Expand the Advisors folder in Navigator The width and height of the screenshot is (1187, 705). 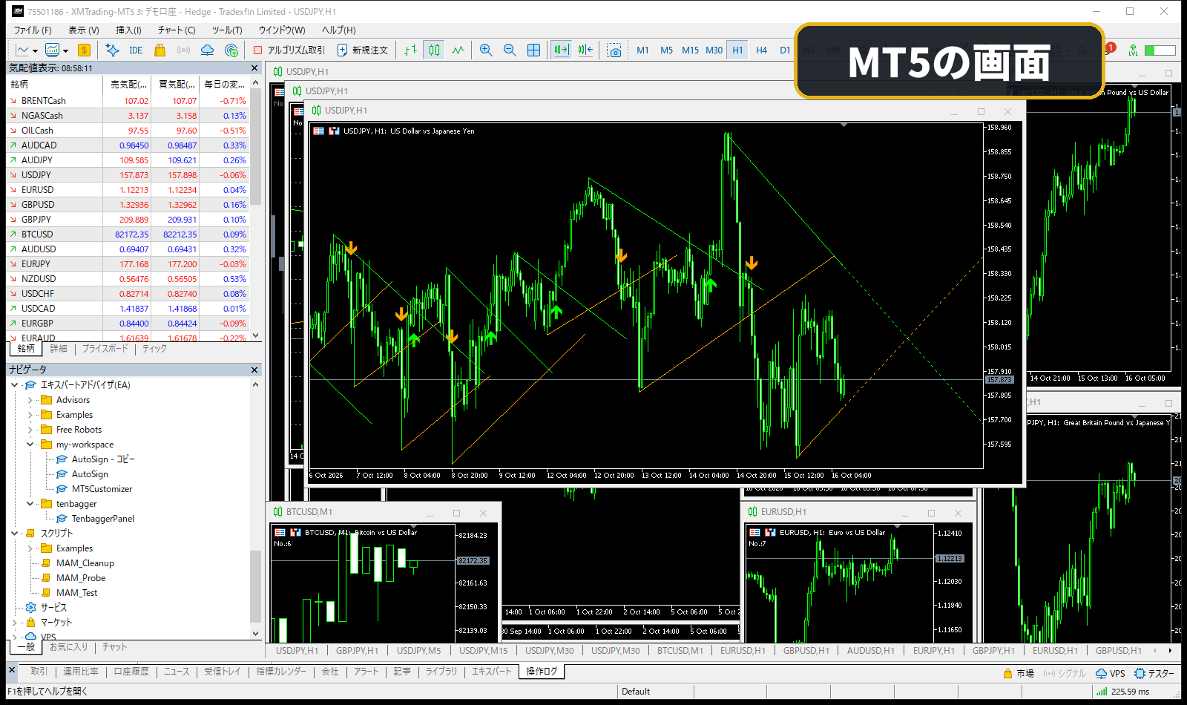30,400
